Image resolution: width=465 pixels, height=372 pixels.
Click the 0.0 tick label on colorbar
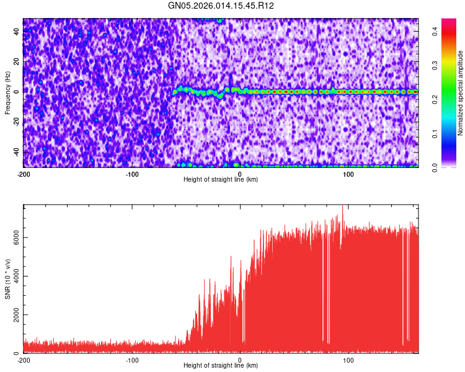435,167
